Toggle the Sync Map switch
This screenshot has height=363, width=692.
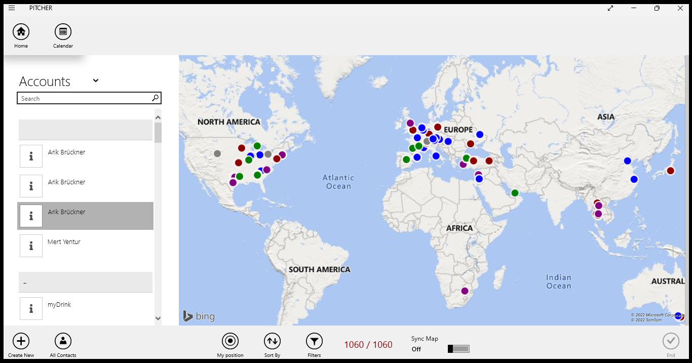pyautogui.click(x=458, y=349)
